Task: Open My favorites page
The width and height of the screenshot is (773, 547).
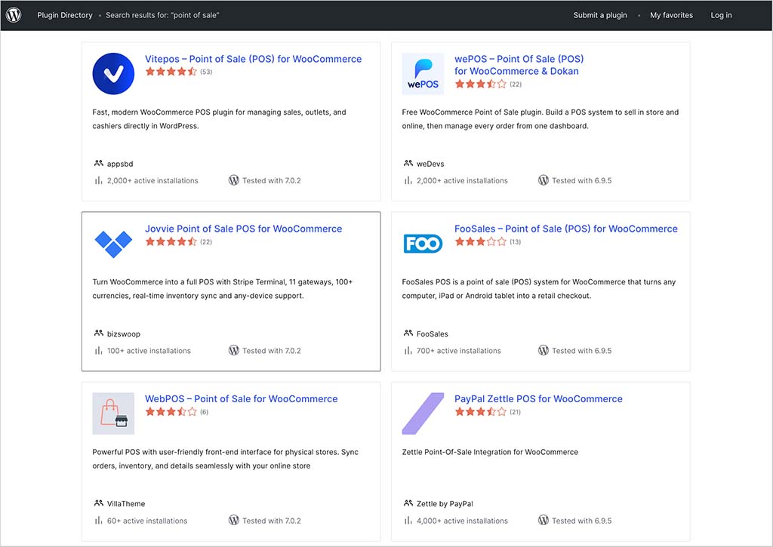Action: click(671, 15)
